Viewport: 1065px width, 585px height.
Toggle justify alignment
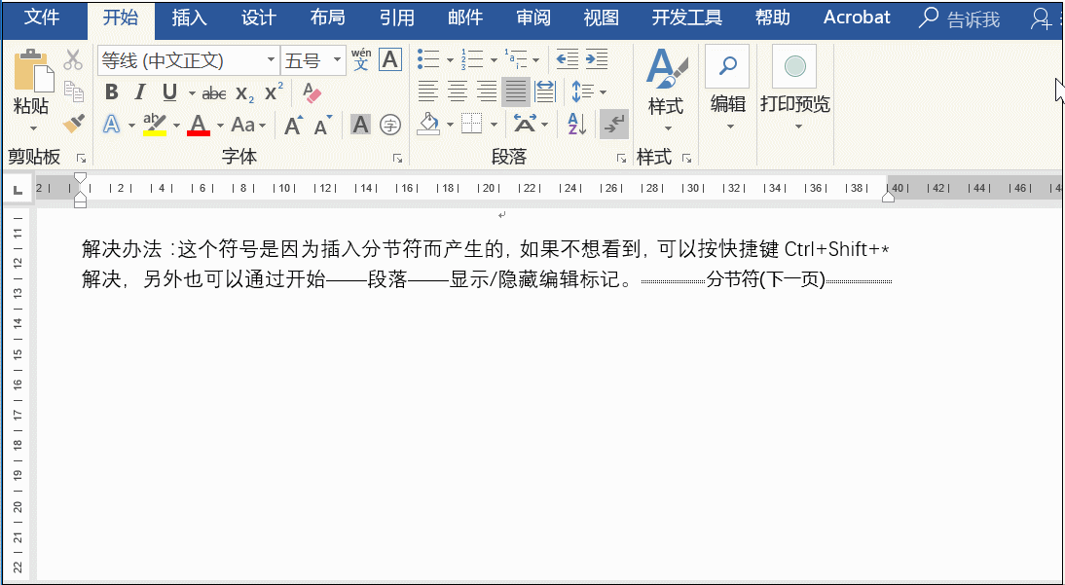tap(516, 91)
